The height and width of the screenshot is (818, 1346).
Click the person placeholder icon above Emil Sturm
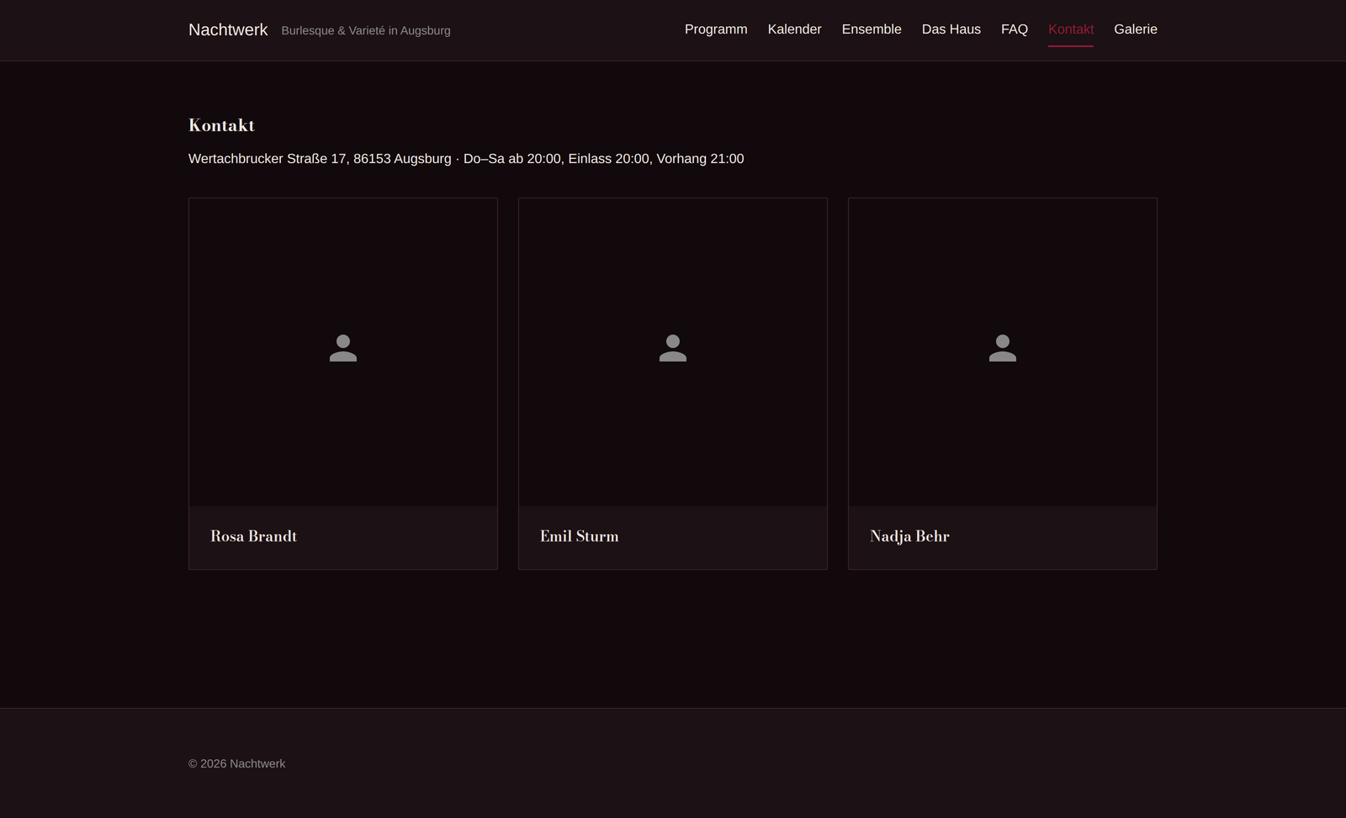(673, 348)
